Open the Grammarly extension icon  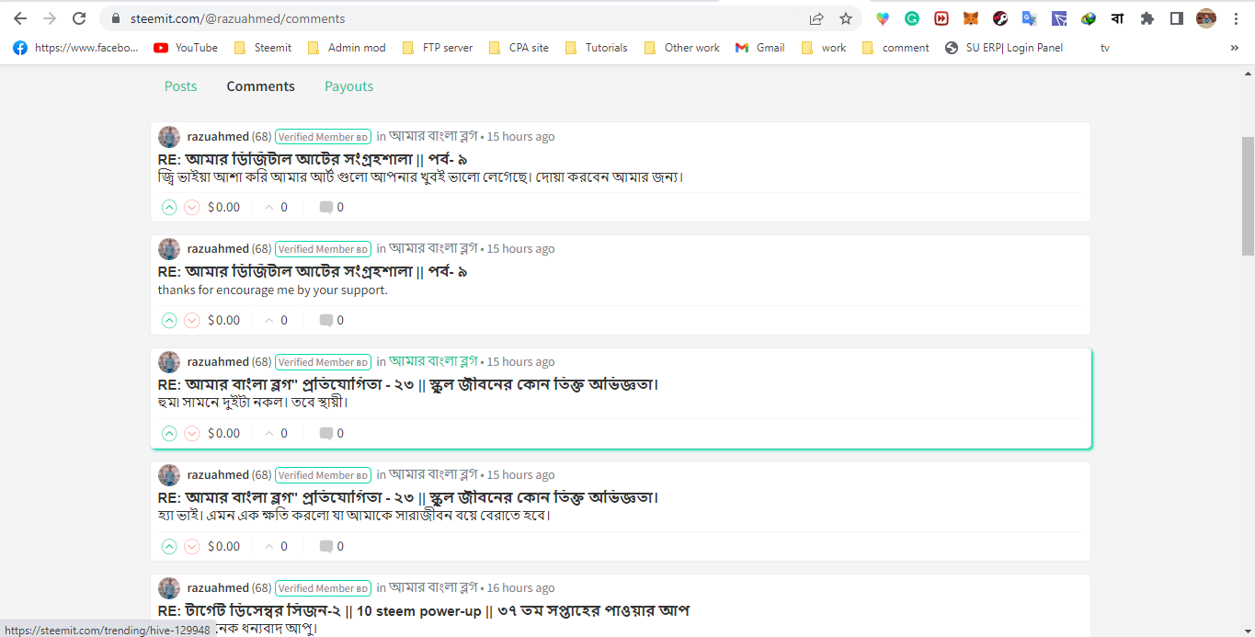(912, 18)
